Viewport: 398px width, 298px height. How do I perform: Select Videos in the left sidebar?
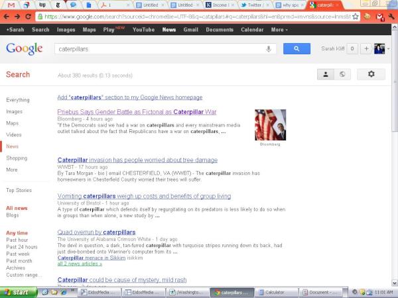(x=14, y=134)
